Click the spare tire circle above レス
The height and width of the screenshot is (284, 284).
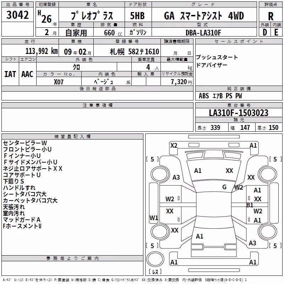click(155, 259)
